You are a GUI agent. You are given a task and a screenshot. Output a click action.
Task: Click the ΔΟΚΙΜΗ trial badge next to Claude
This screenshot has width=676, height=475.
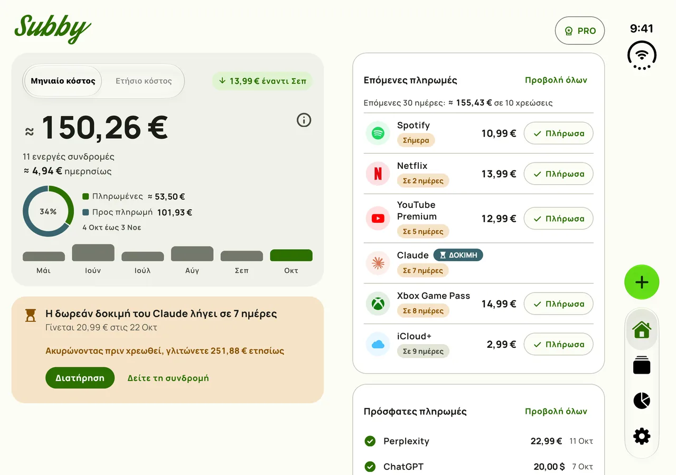(x=458, y=255)
